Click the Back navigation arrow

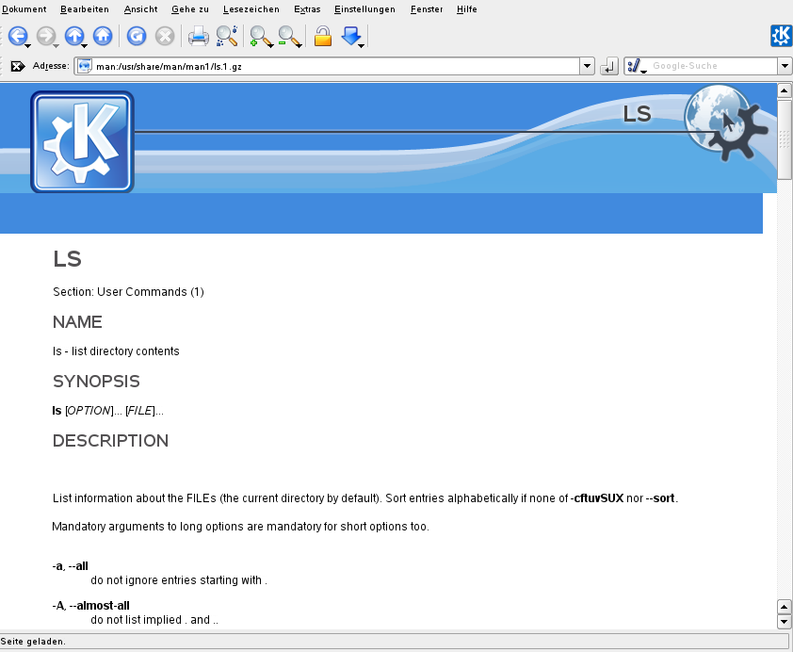pyautogui.click(x=18, y=36)
